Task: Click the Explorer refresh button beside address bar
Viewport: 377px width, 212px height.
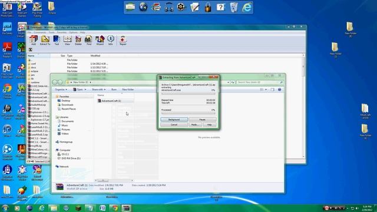Action: [233, 82]
